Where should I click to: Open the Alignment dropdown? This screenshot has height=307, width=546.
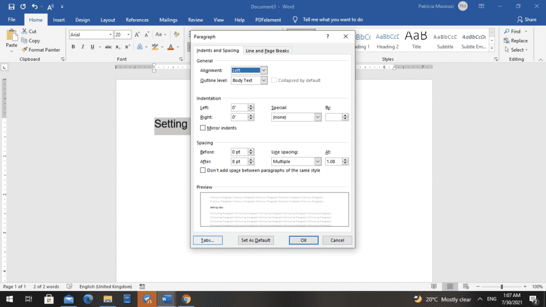point(264,70)
